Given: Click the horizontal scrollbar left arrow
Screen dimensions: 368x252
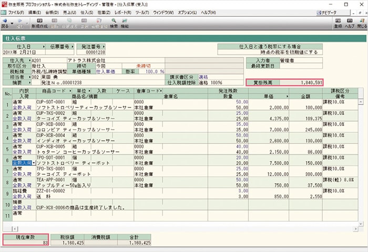Looking at the screenshot, I should 15,229.
